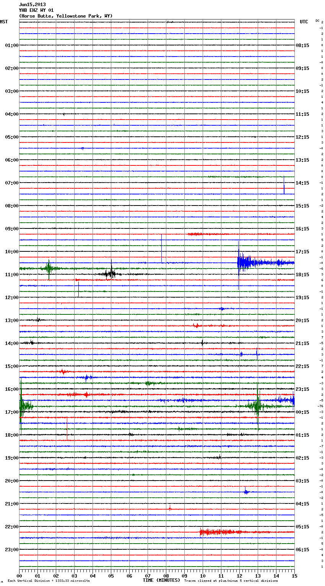Click the 08 minute tick label on axis

coord(166,576)
